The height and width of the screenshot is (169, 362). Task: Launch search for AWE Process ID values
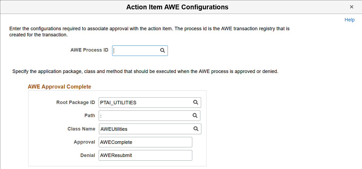162,51
